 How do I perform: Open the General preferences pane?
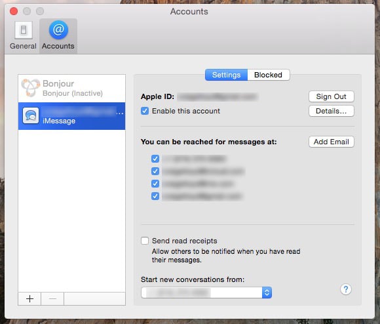tap(24, 35)
